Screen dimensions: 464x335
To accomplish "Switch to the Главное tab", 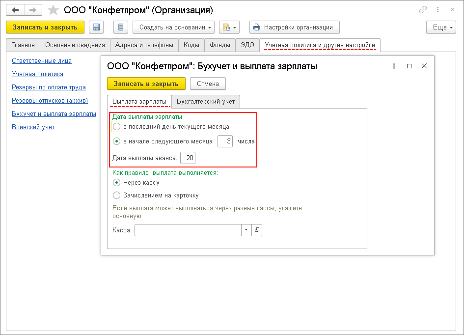I will (x=23, y=45).
